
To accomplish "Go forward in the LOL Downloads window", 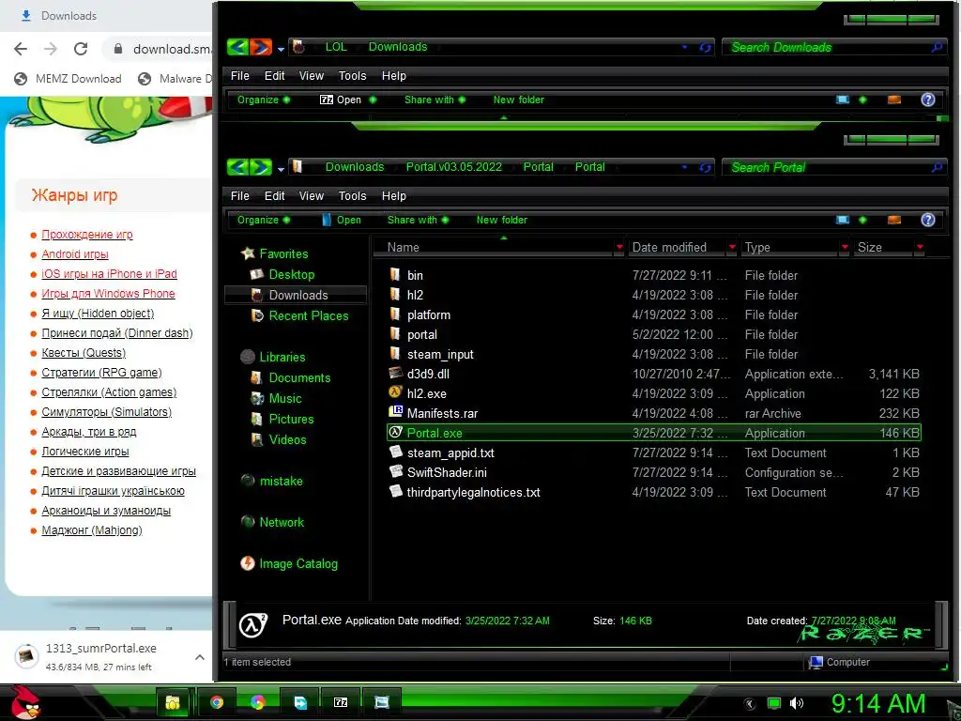I will pos(261,47).
